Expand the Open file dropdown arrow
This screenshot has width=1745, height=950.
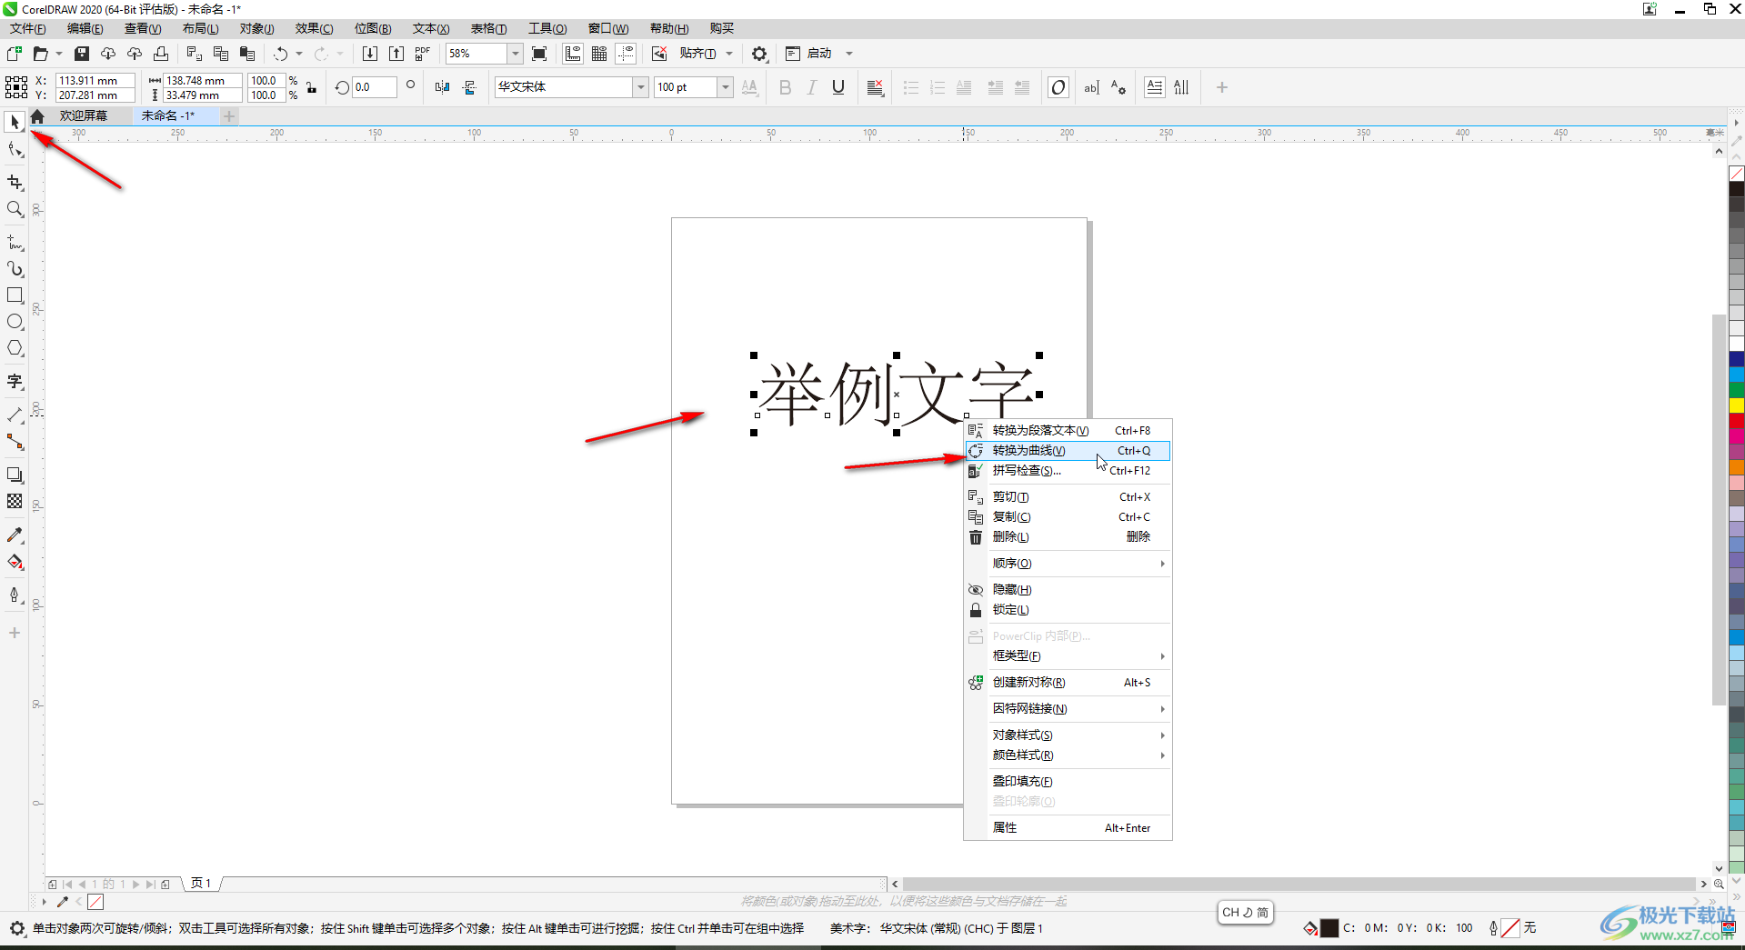(x=59, y=54)
